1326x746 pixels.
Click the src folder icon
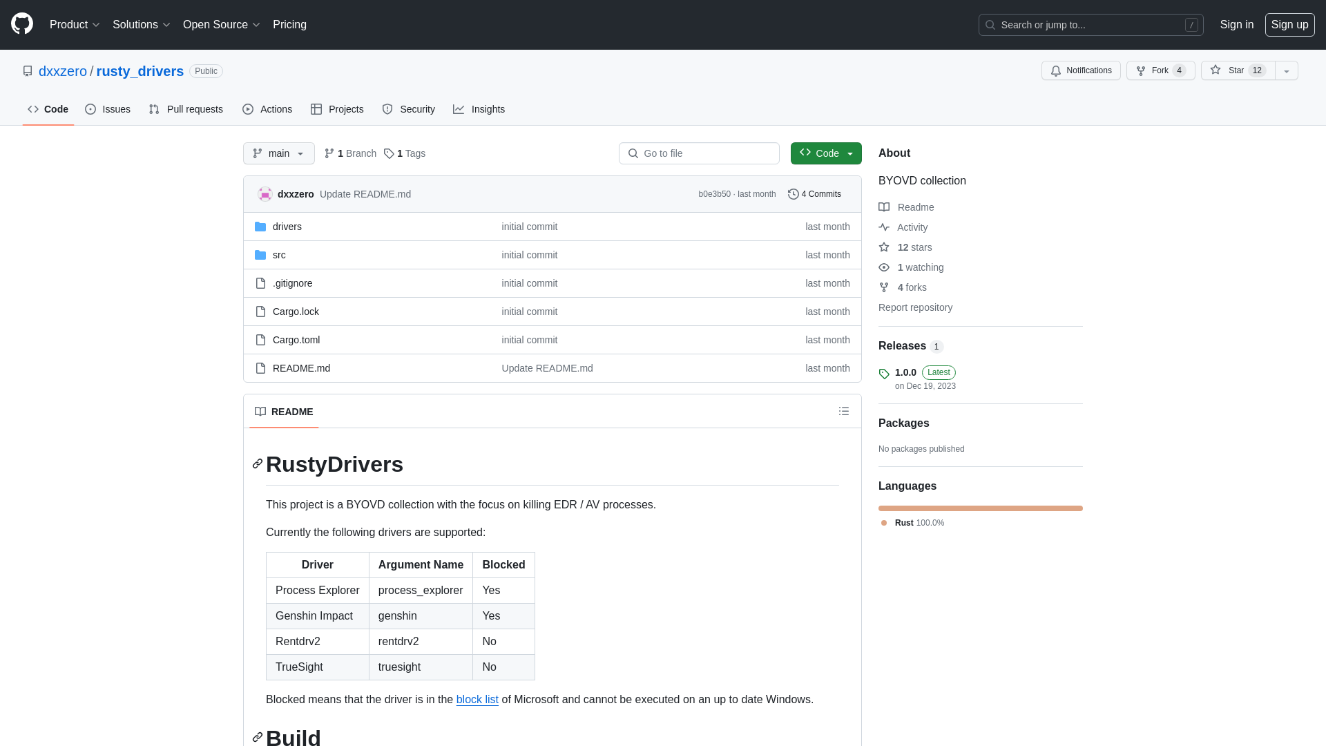coord(260,255)
